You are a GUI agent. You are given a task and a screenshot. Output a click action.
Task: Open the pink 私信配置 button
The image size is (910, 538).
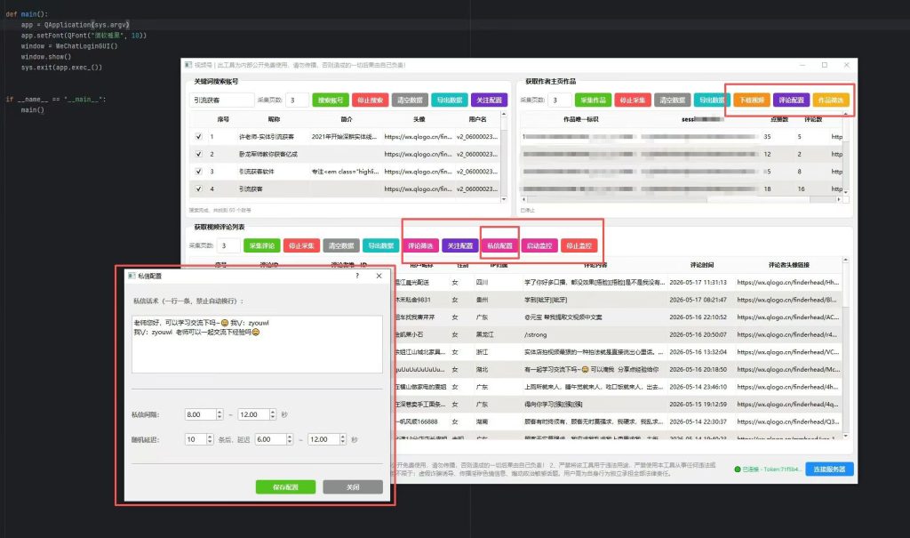pyautogui.click(x=499, y=245)
